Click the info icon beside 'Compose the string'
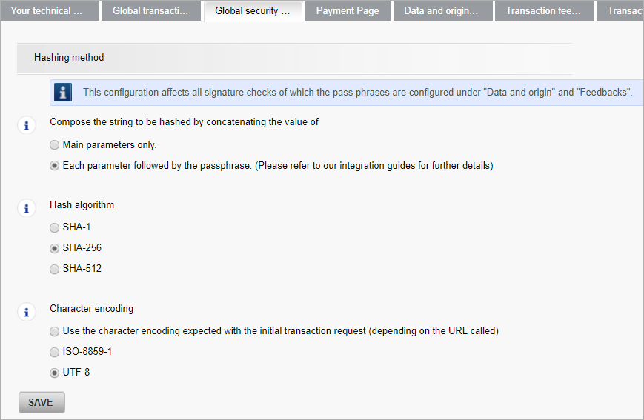Image resolution: width=644 pixels, height=420 pixels. click(27, 125)
